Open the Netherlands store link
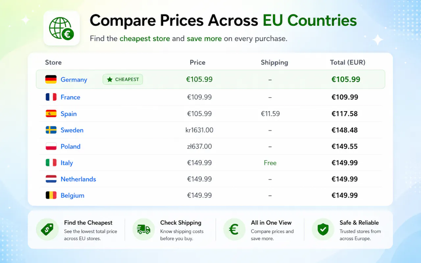 coord(78,179)
